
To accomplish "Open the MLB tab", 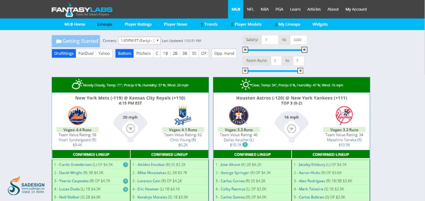I will point(235,9).
